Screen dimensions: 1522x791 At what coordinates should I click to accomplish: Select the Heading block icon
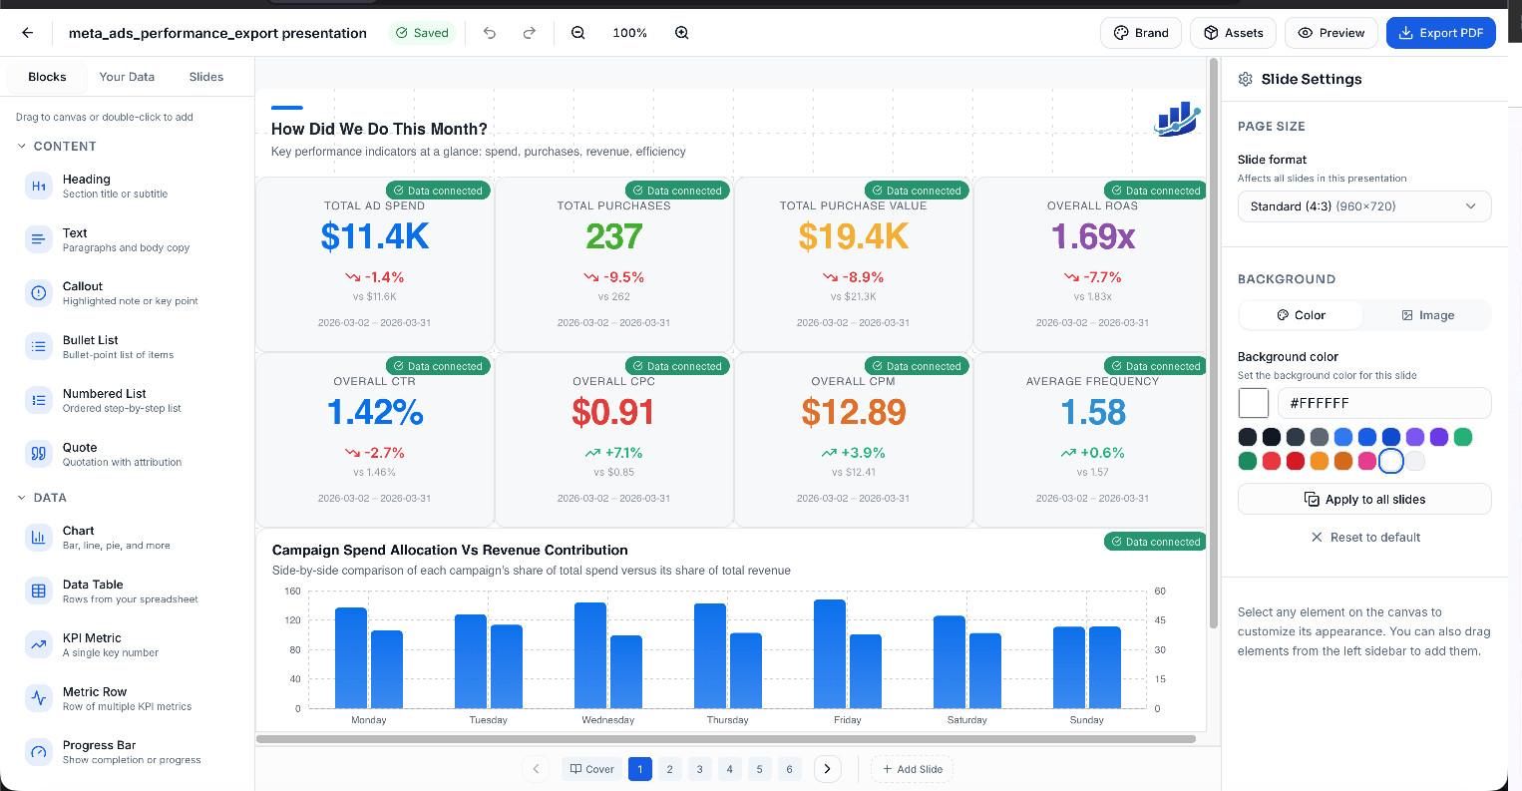38,186
